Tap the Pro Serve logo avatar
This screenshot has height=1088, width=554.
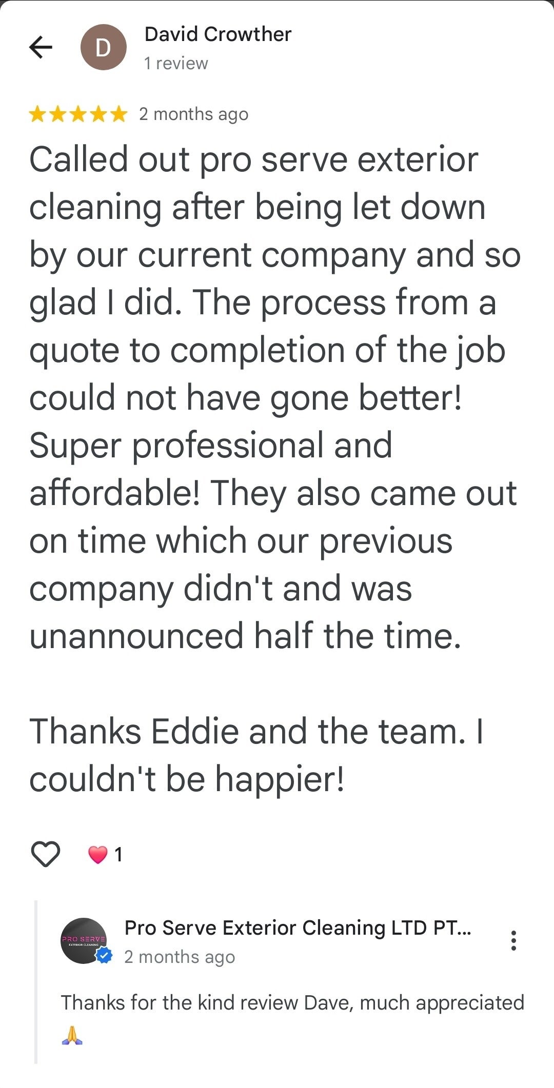(x=82, y=939)
